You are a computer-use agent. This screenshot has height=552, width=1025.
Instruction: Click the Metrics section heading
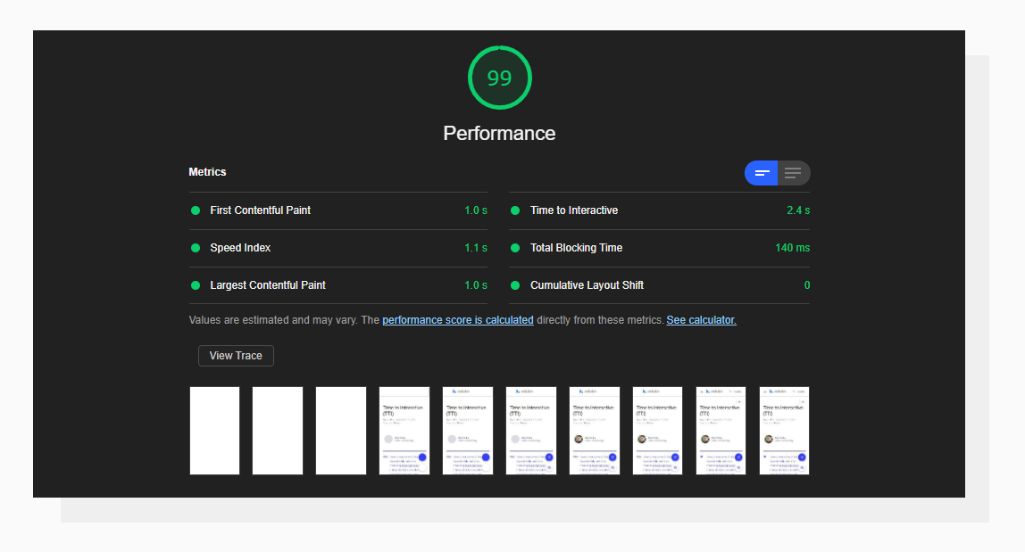[206, 172]
